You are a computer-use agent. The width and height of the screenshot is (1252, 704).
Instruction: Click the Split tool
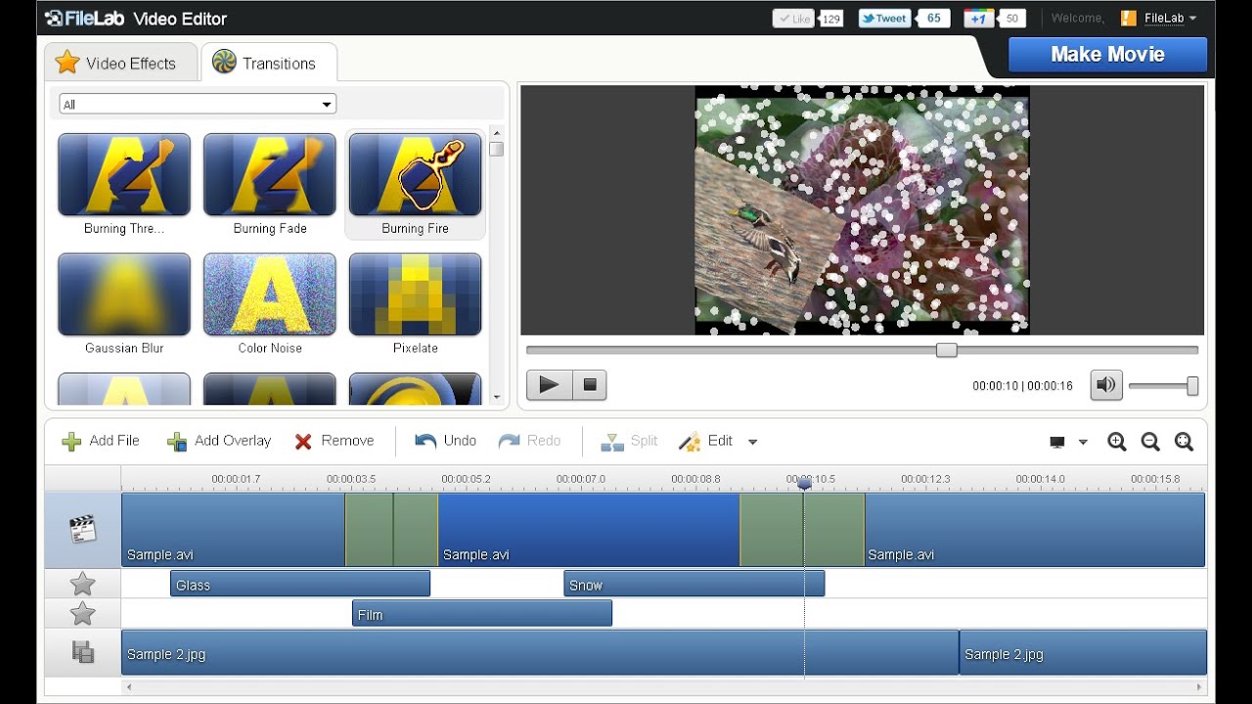[x=629, y=441]
